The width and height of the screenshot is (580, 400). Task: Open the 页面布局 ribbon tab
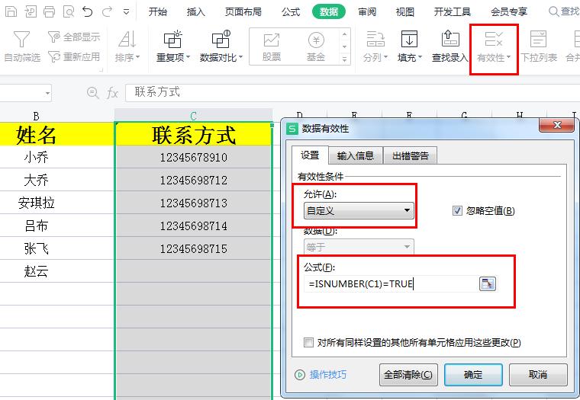click(243, 12)
